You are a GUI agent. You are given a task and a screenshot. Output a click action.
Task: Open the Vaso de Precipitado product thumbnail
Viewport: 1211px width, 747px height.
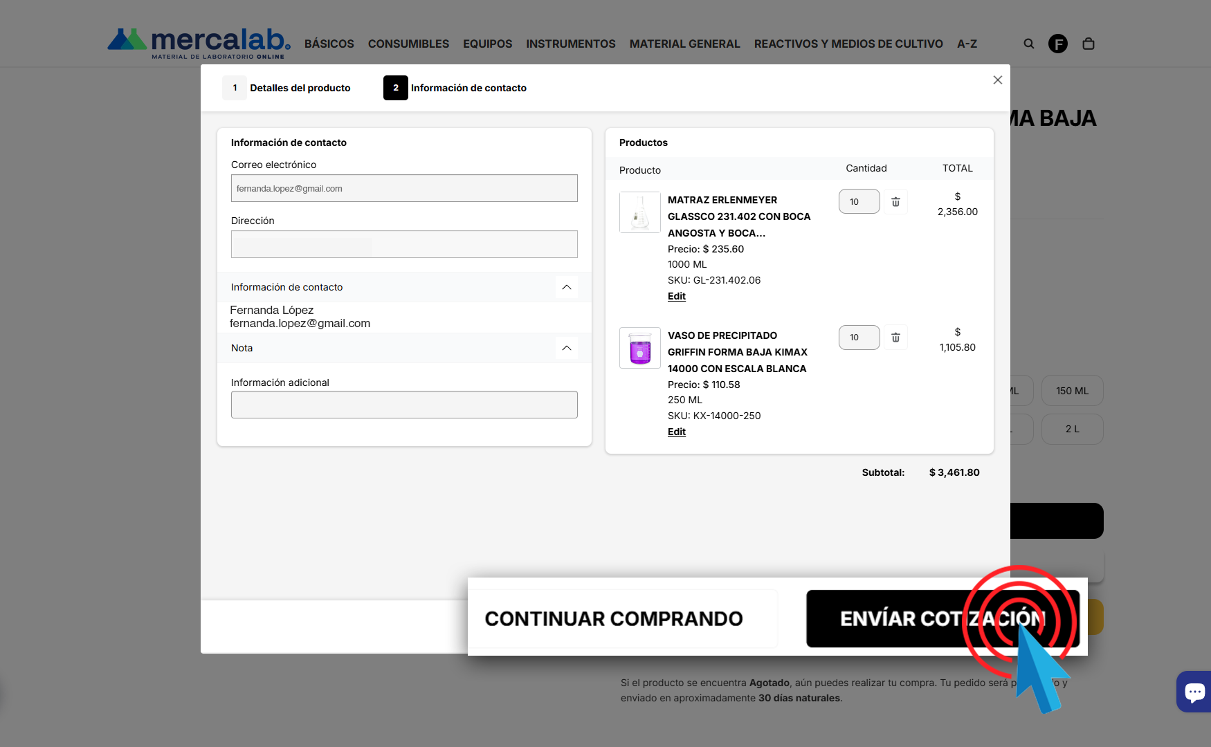pyautogui.click(x=640, y=348)
